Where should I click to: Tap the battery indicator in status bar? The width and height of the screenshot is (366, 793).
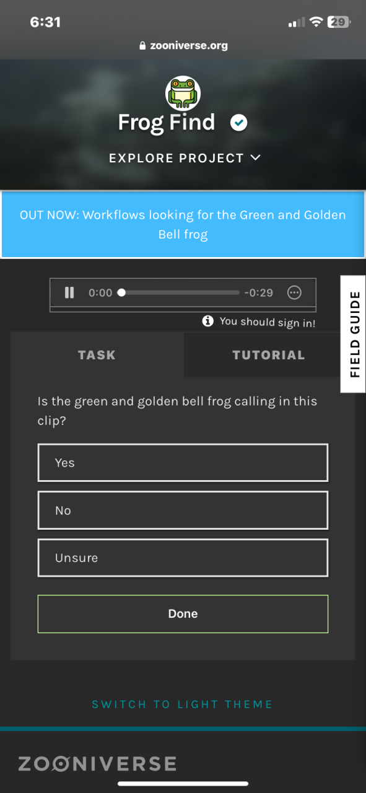(339, 22)
